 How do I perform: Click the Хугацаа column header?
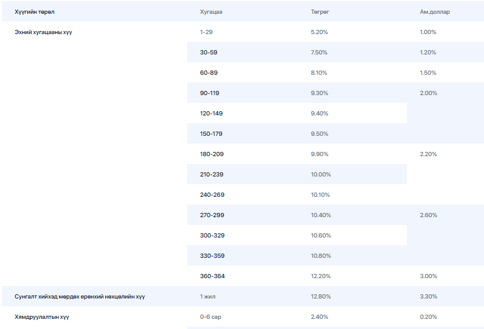tap(212, 11)
